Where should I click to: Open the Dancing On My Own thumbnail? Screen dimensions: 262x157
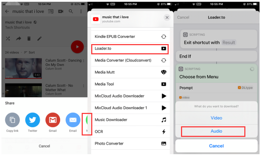(23, 68)
